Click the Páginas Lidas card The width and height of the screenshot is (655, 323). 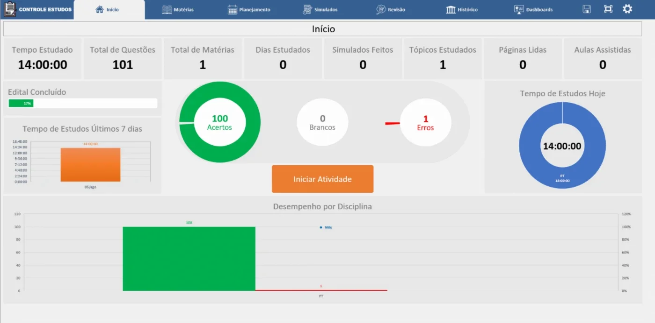coord(523,59)
